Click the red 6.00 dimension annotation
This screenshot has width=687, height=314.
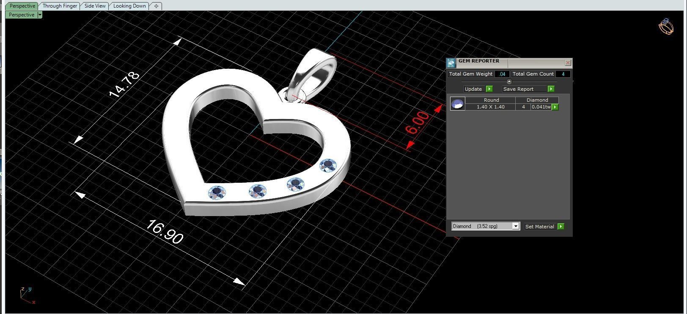coord(418,123)
